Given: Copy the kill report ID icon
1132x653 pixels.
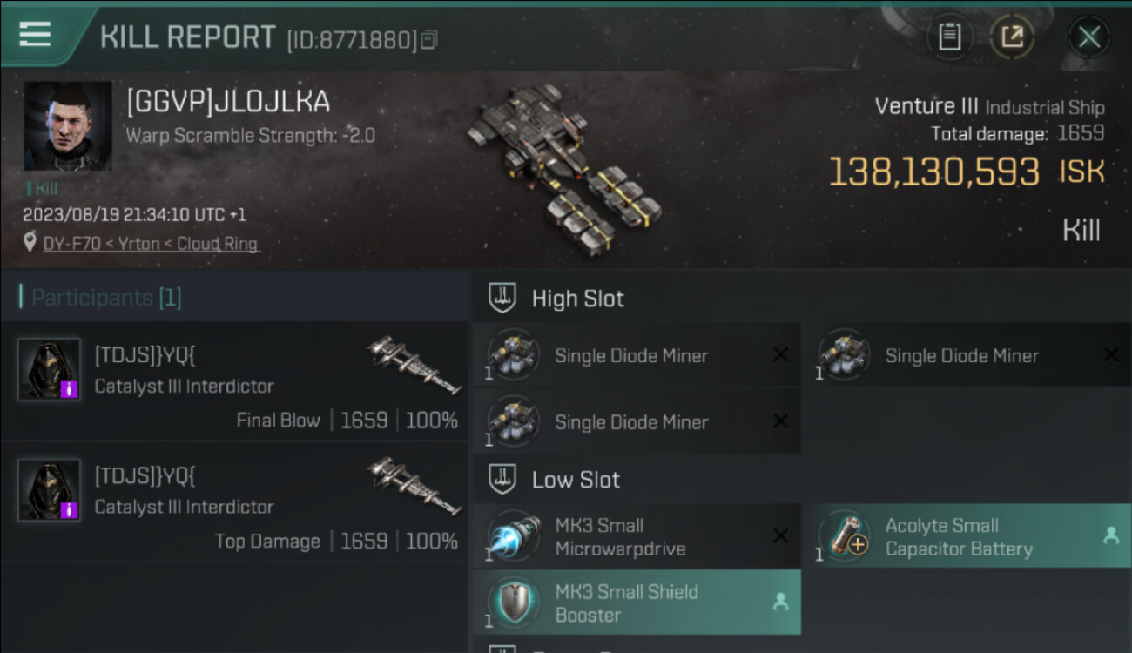Looking at the screenshot, I should click(428, 39).
